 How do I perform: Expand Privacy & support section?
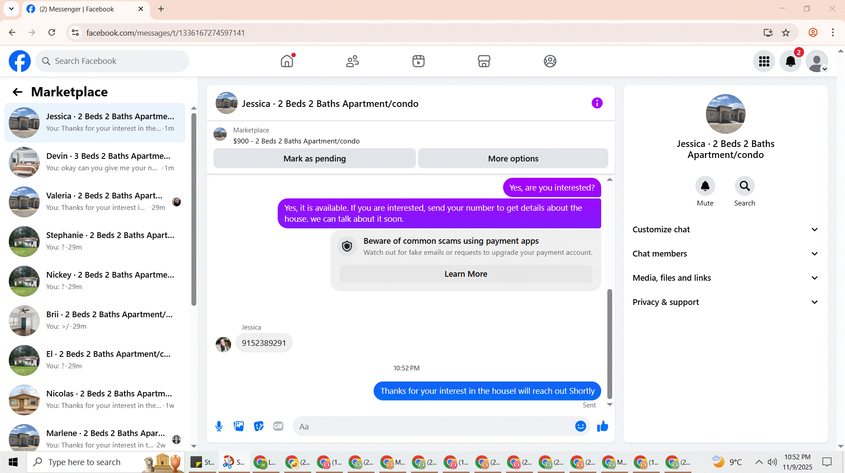pos(725,302)
